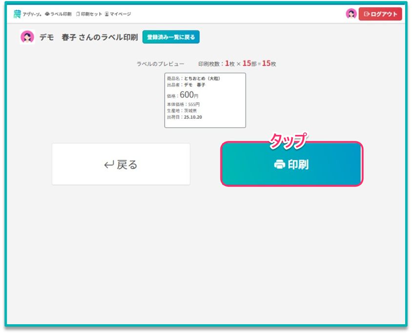Click the label preview card
The height and width of the screenshot is (334, 412).
pos(205,100)
